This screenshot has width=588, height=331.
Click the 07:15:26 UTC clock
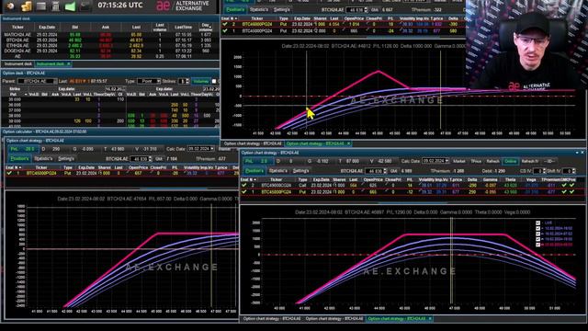(120, 6)
